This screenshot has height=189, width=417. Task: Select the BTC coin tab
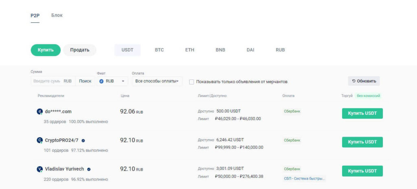pos(159,50)
